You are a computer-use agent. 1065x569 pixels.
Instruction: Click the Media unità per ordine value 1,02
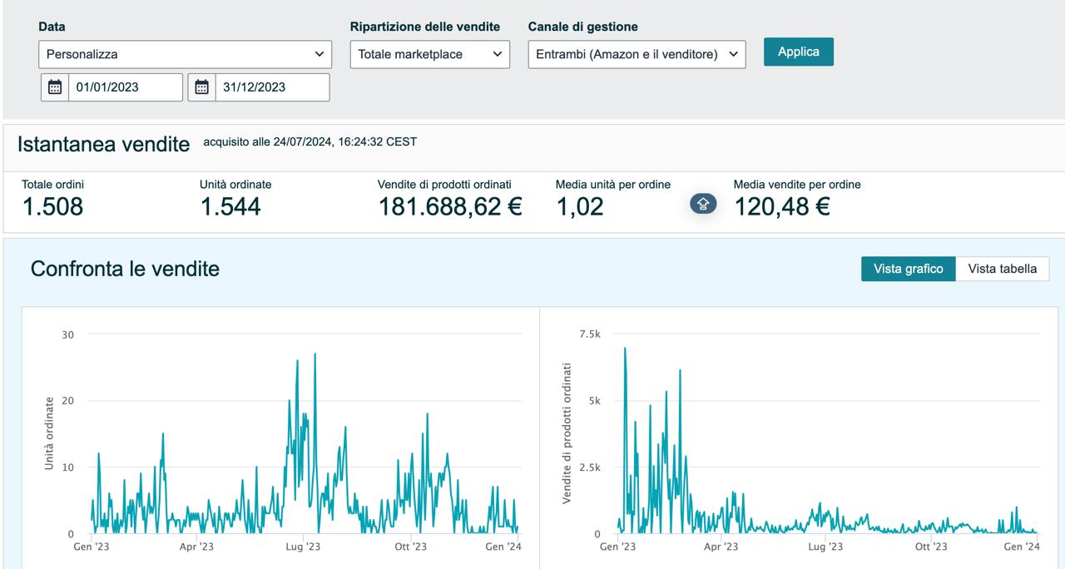coord(579,206)
